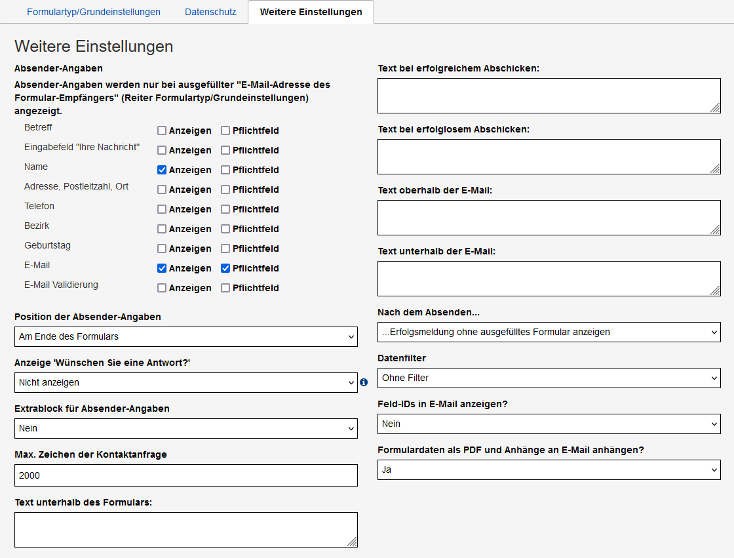Open the 'Nach dem Absenden...' dropdown
The width and height of the screenshot is (734, 558).
[549, 332]
